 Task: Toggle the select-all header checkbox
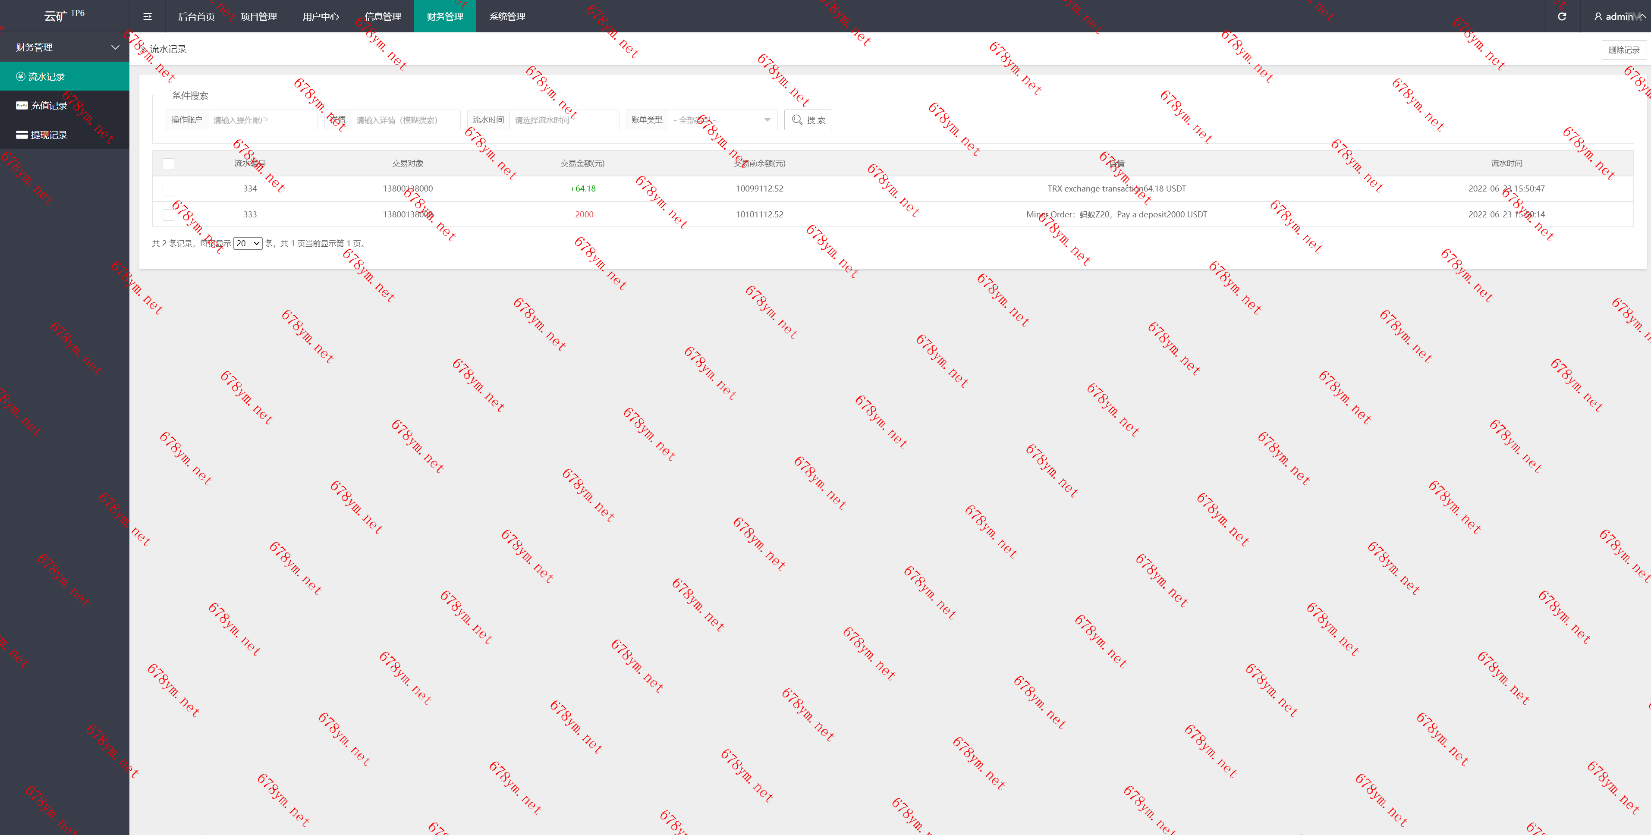coord(169,164)
